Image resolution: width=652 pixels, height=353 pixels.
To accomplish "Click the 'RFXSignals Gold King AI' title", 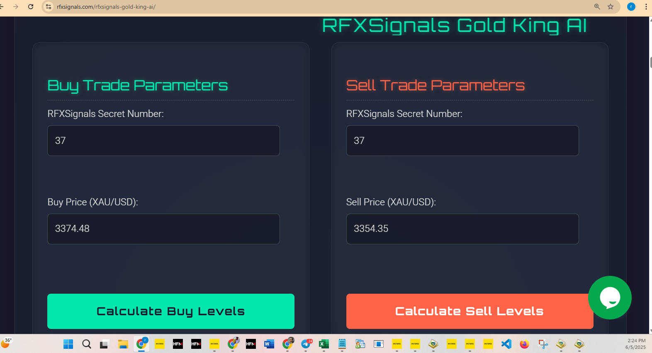I will (455, 25).
